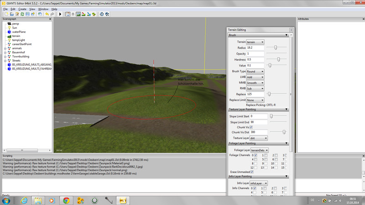Open Google Chrome from taskbar
Viewport: 365px width, 205px height.
66,200
